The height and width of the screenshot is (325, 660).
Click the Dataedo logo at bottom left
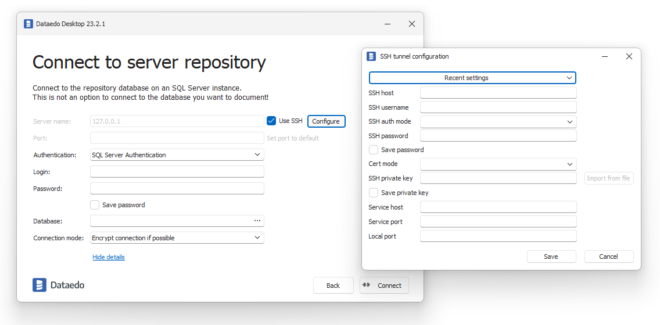point(59,285)
